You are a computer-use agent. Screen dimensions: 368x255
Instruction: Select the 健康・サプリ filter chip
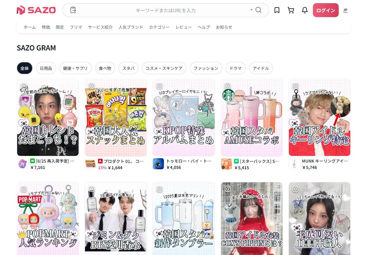point(75,68)
